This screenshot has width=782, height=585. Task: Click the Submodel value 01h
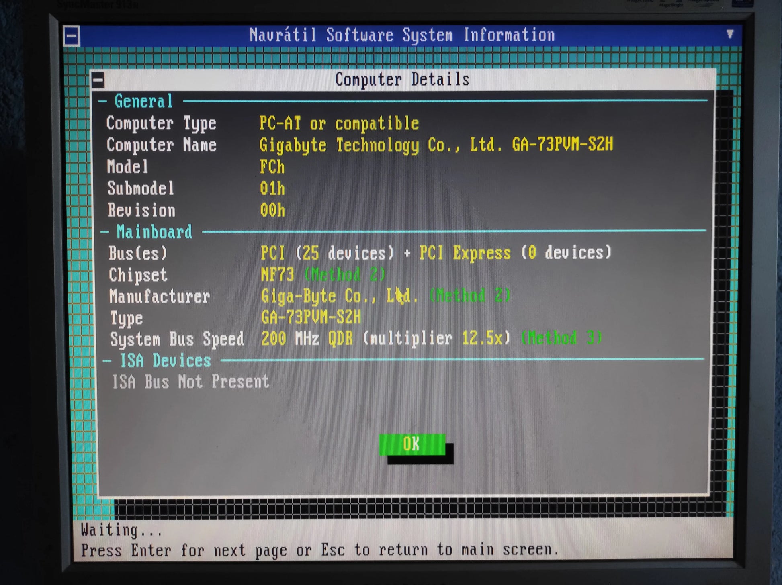(x=272, y=188)
